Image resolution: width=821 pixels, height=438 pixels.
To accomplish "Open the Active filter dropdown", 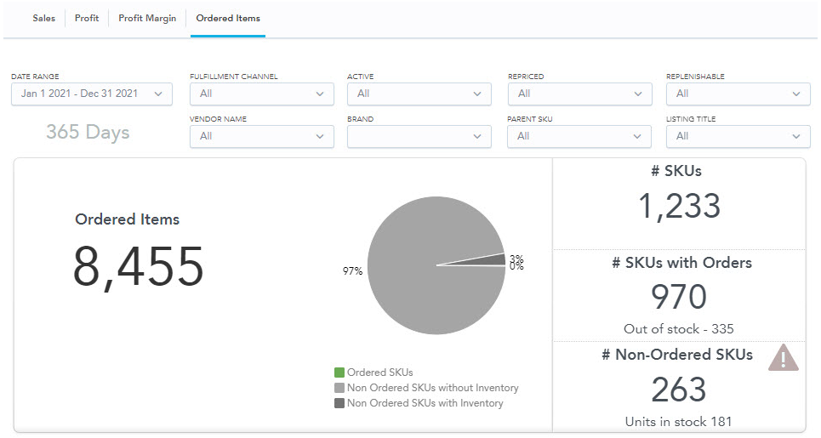I will point(419,94).
